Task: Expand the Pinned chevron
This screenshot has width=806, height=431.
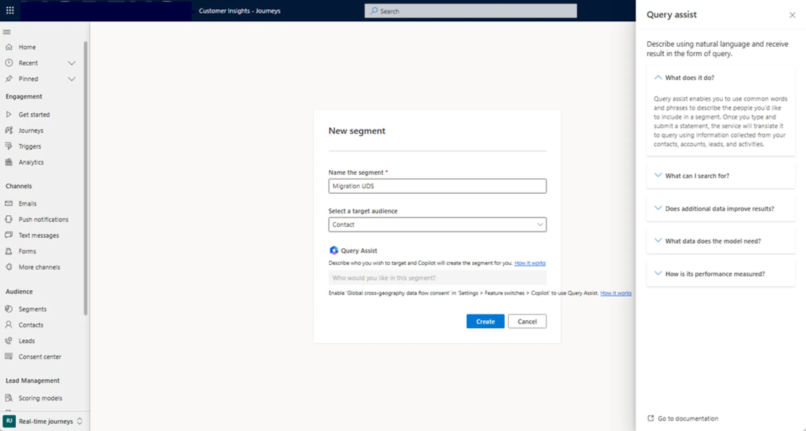Action: coord(72,79)
